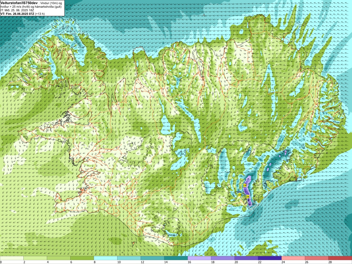Click the legend scale number 0
The width and height of the screenshot is (352, 264).
pos(1,262)
